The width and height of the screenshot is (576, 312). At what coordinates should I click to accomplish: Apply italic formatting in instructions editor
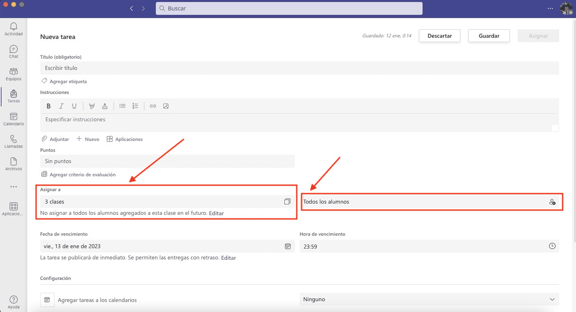coord(61,106)
